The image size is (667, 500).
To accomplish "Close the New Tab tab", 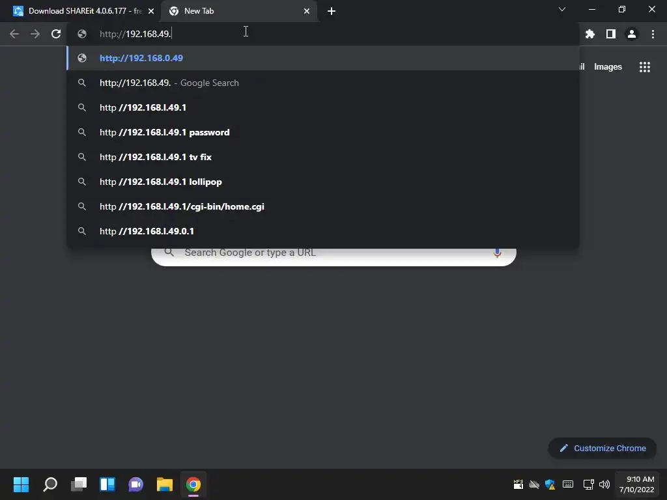I will [307, 11].
